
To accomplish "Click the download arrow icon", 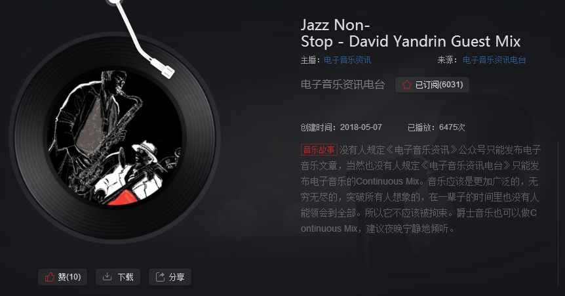I will tap(107, 276).
